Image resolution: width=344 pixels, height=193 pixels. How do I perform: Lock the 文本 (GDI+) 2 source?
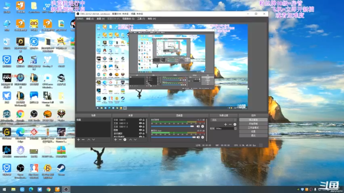click(x=144, y=127)
